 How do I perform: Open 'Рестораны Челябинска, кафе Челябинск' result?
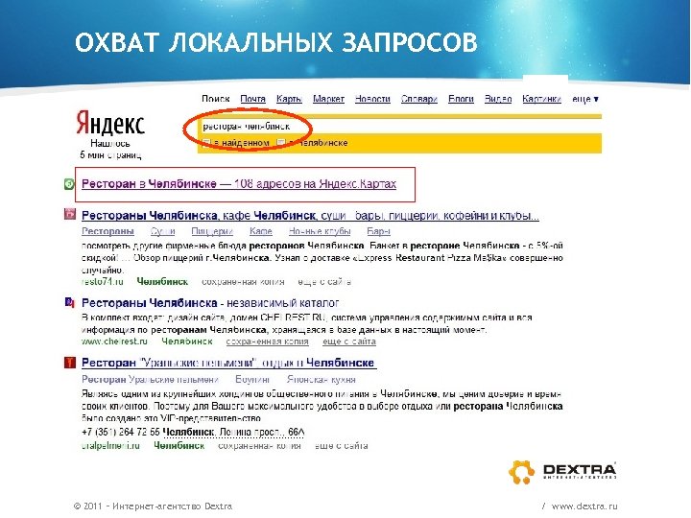tap(310, 216)
